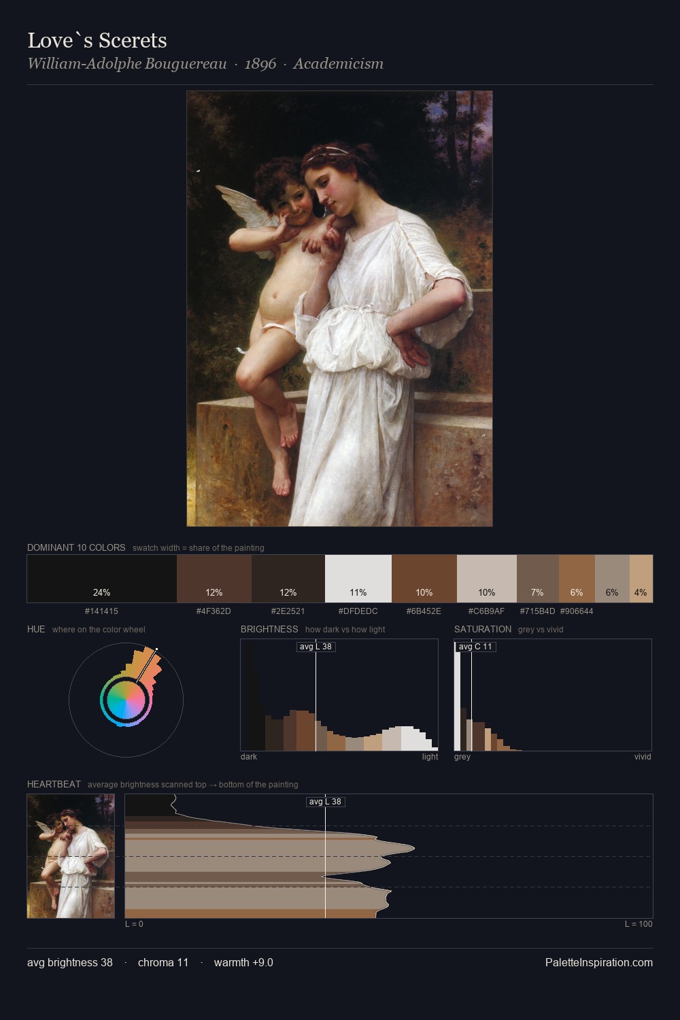Image resolution: width=680 pixels, height=1020 pixels.
Task: Click the DOMINANT 10 COLORS heading
Action: coord(76,547)
